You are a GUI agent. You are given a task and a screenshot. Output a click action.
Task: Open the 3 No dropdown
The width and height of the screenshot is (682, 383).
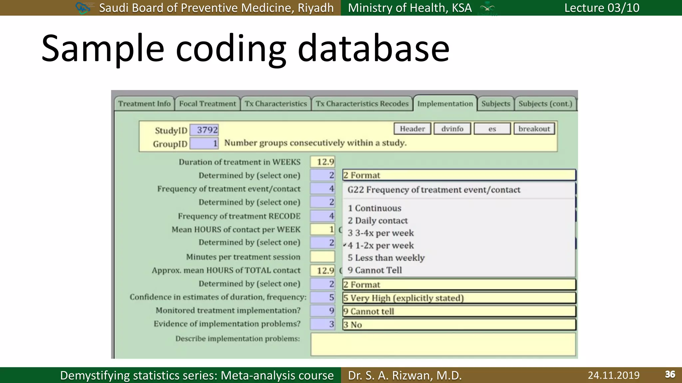[459, 324]
